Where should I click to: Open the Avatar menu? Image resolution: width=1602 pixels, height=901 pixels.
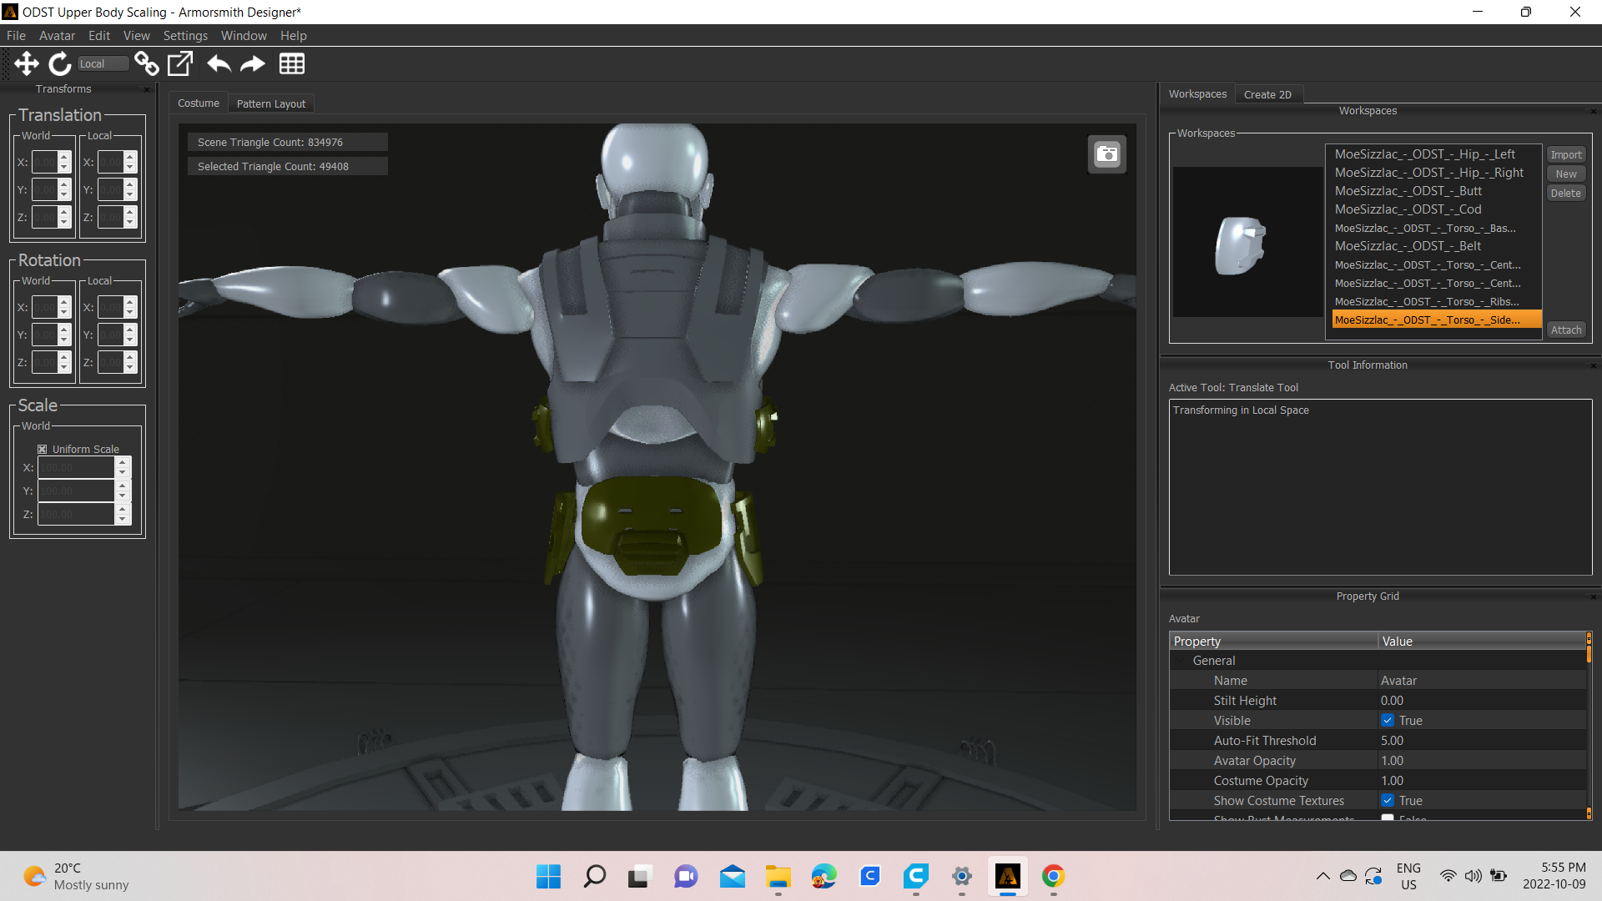[x=57, y=36]
